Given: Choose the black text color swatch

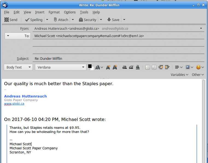Looking at the screenshot, I should (90, 66).
